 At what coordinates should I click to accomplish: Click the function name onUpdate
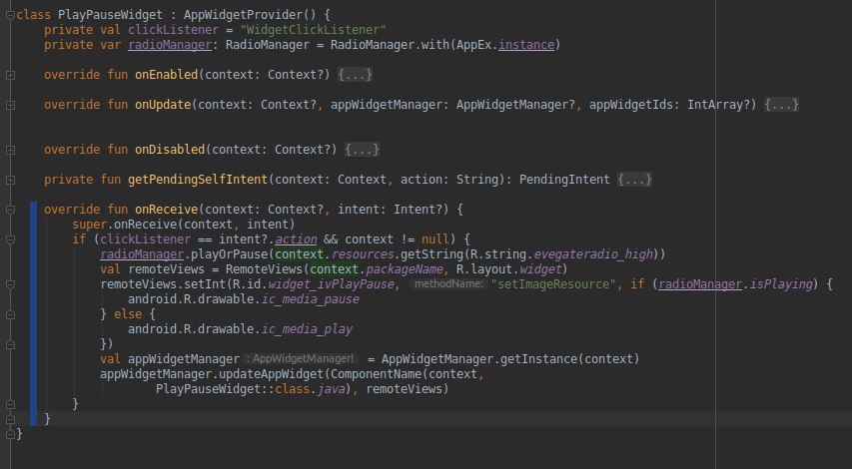(163, 105)
